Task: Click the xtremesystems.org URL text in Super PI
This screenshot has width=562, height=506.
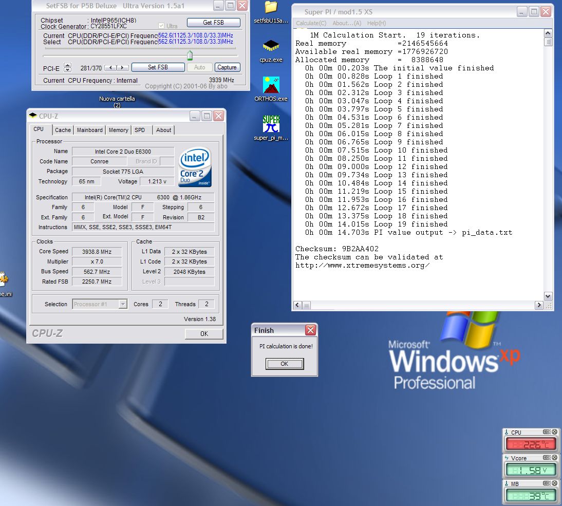Action: pyautogui.click(x=362, y=266)
